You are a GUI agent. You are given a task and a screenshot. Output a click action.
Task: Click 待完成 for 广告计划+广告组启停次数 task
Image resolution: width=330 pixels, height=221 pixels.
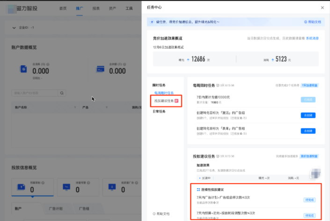click(x=309, y=200)
